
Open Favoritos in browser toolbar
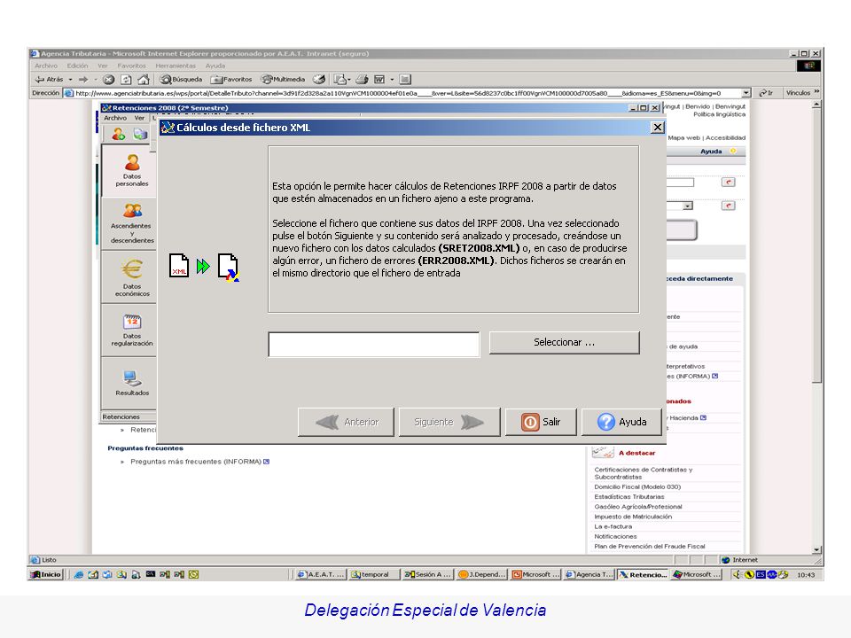(231, 80)
